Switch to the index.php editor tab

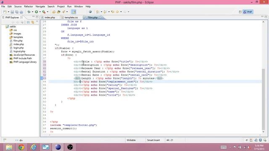pos(50,18)
